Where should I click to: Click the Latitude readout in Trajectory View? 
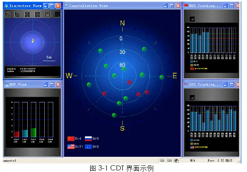tap(21, 71)
